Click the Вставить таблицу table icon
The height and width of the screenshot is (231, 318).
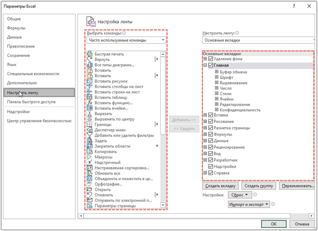click(90, 98)
